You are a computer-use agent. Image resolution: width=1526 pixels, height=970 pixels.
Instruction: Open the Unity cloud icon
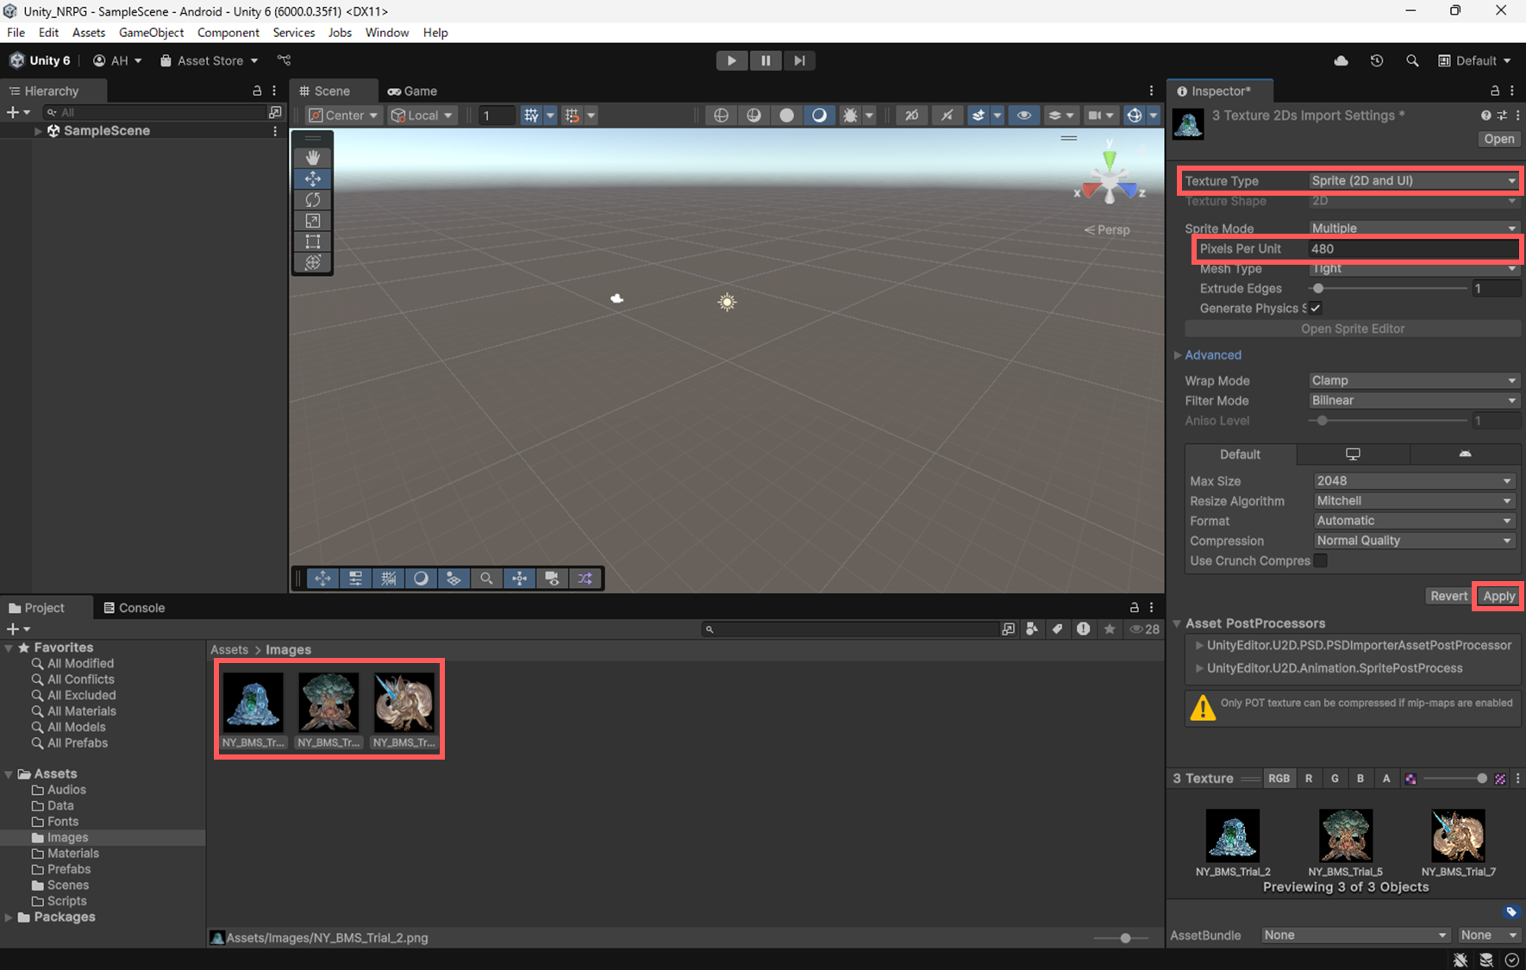tap(1341, 60)
